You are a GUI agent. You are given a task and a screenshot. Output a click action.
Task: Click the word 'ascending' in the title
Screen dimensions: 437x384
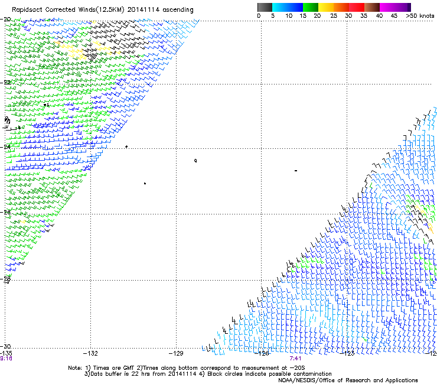[x=178, y=10]
